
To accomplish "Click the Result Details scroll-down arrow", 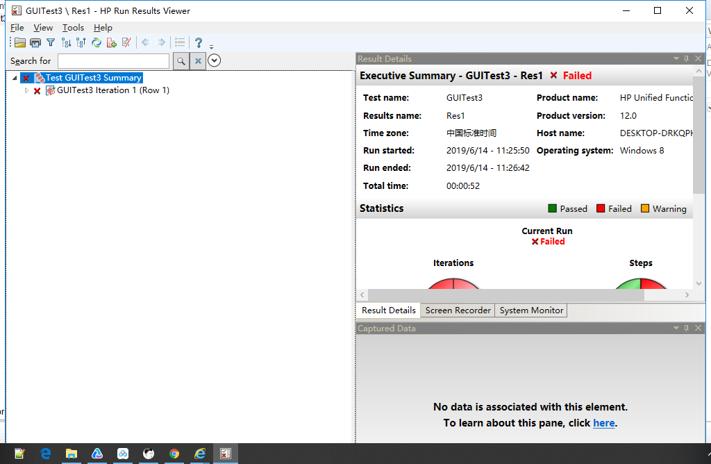I will [699, 283].
